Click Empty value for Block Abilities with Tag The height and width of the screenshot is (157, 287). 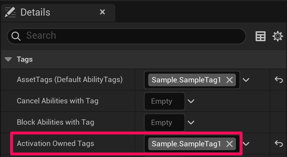pos(162,123)
